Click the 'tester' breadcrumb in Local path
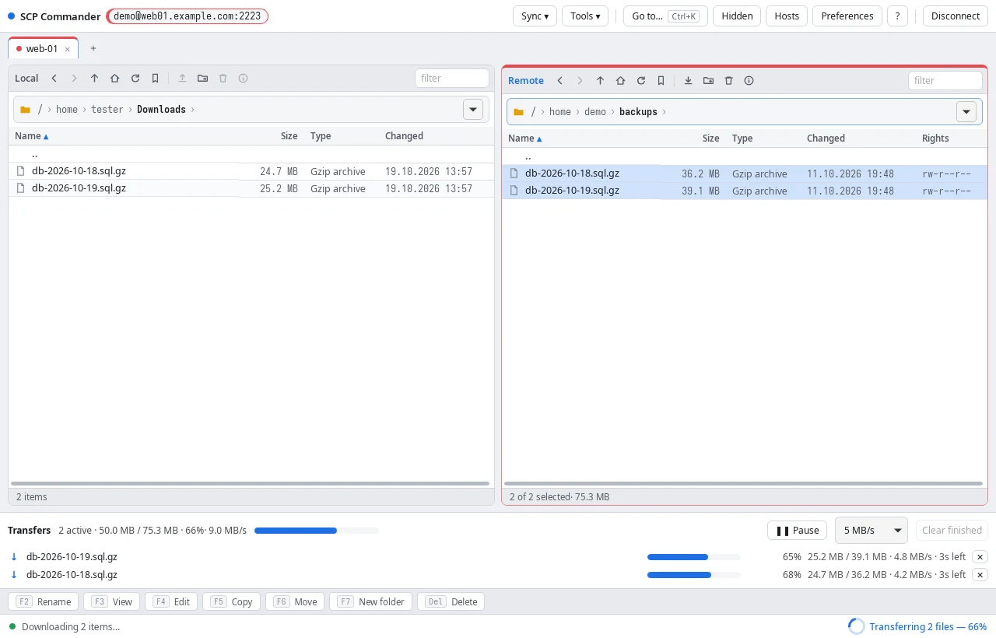The width and height of the screenshot is (996, 638). (107, 110)
